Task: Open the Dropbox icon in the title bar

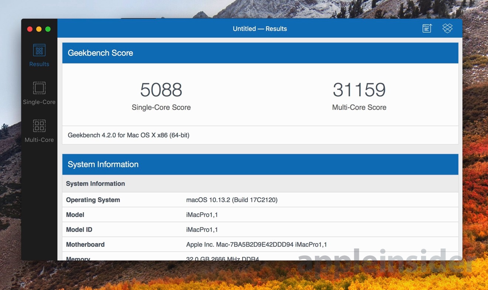Action: tap(447, 28)
